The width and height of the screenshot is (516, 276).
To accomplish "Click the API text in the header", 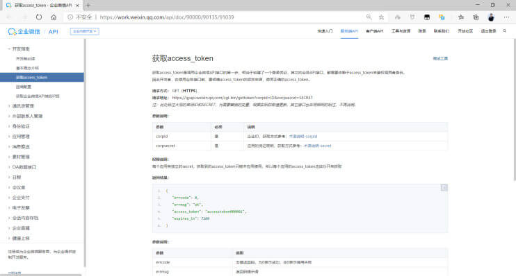I will click(54, 31).
